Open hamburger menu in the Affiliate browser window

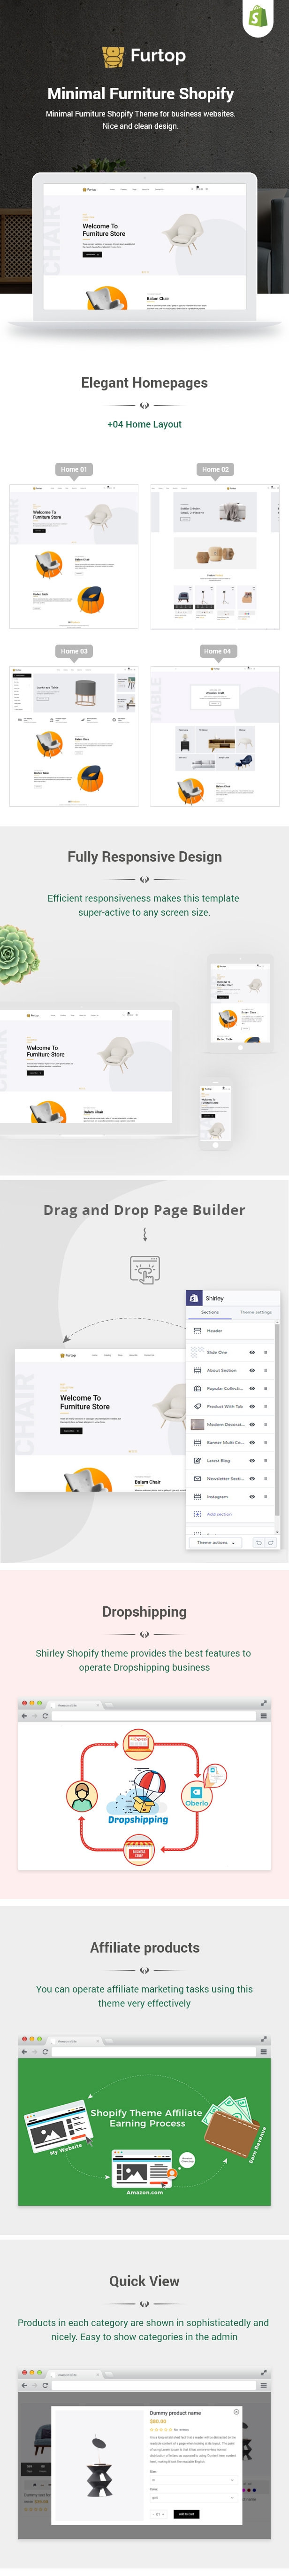263,2051
